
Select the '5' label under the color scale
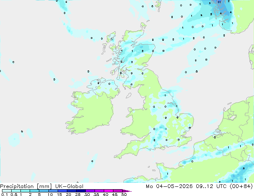[39, 194]
